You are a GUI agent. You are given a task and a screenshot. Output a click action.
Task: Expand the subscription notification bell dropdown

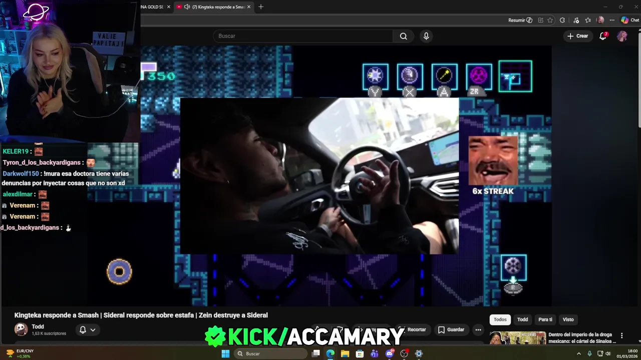click(87, 329)
